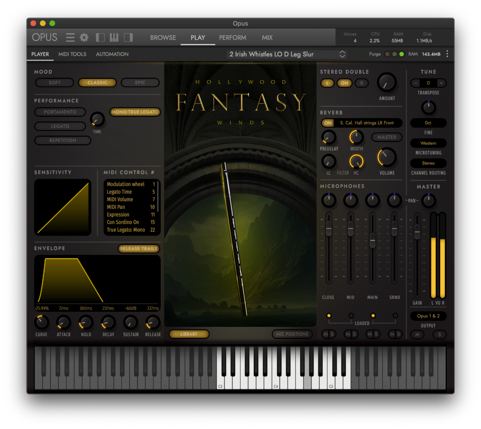This screenshot has height=429, width=481.
Task: Enable Repetition performance mode
Action: 63,140
